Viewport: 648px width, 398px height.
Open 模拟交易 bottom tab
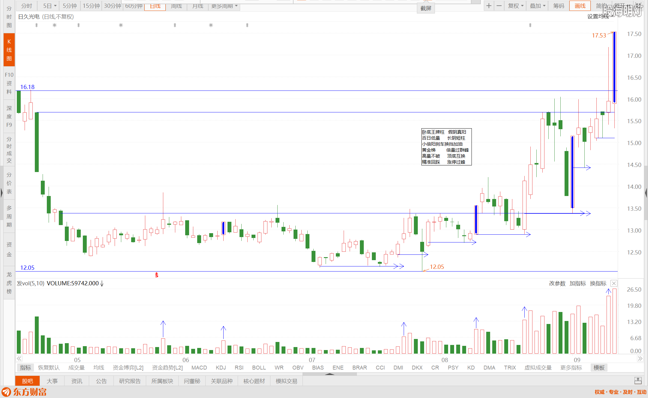click(x=287, y=381)
